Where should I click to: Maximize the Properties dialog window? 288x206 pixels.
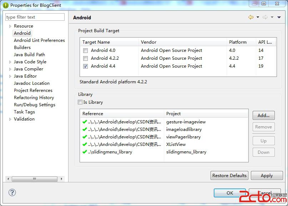coord(264,4)
